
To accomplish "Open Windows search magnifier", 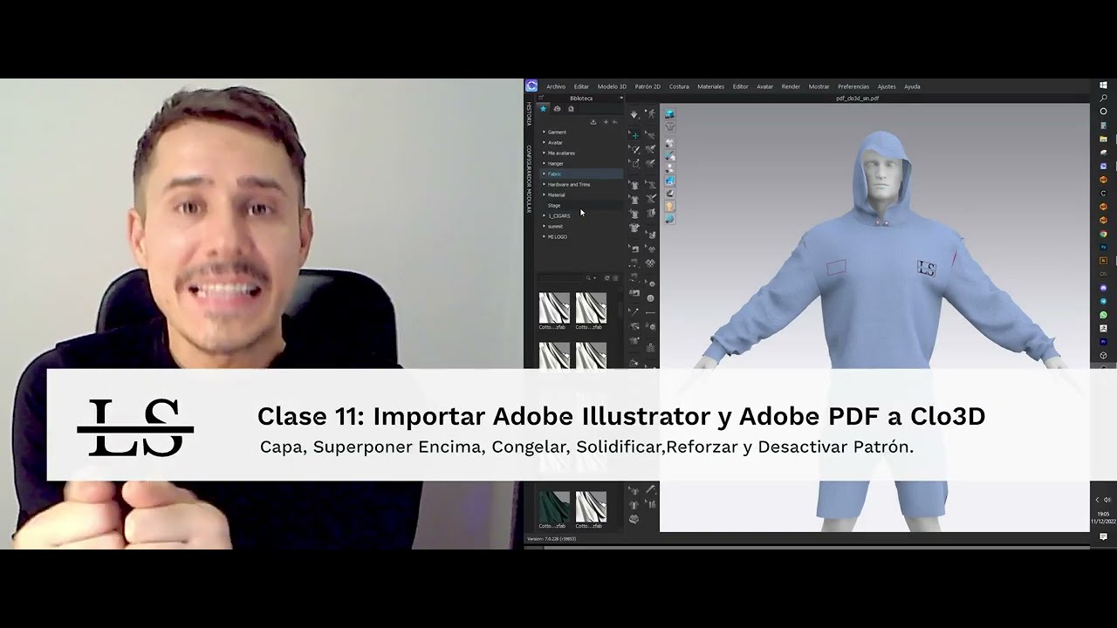I will pyautogui.click(x=1103, y=99).
